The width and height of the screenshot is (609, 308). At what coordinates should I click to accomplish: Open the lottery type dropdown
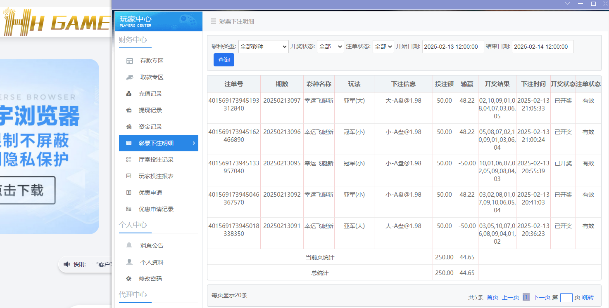[x=263, y=47]
